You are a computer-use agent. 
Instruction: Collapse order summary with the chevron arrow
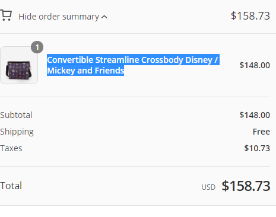coord(104,17)
